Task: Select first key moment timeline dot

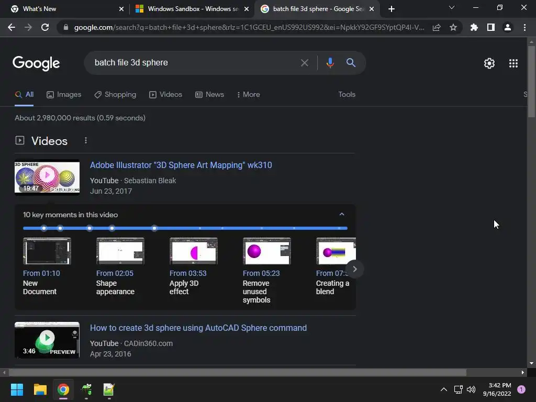Action: (44, 228)
